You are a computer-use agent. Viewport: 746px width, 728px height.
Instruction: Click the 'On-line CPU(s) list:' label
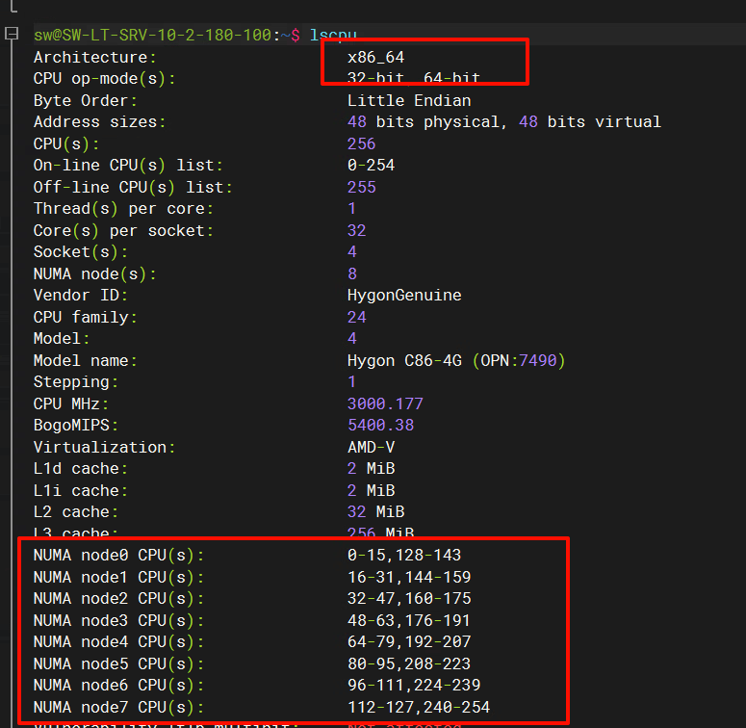click(128, 166)
